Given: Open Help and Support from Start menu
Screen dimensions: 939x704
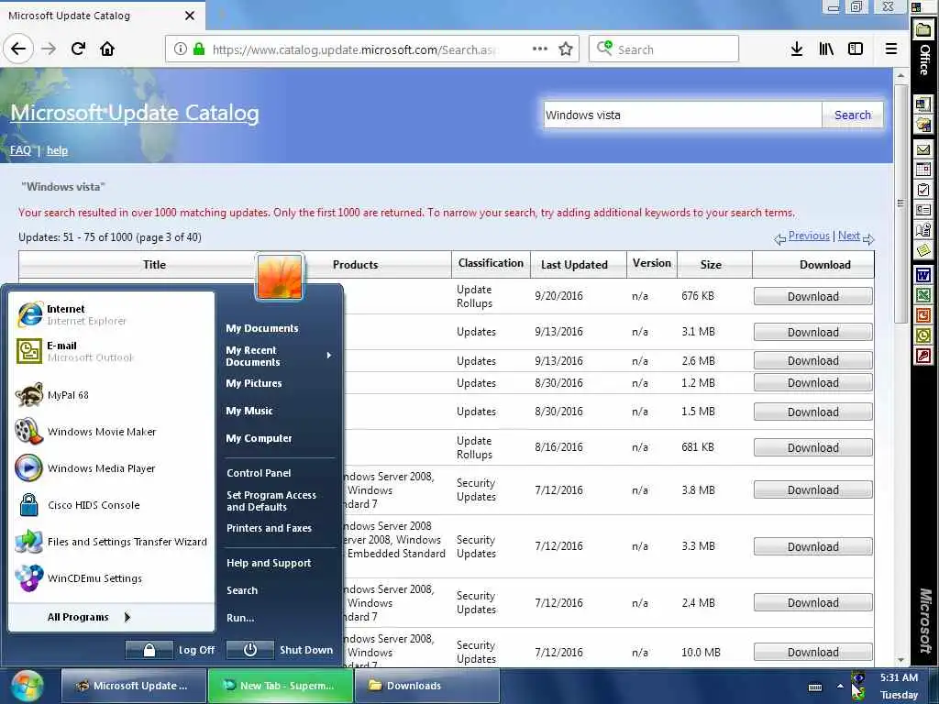Looking at the screenshot, I should pyautogui.click(x=269, y=563).
